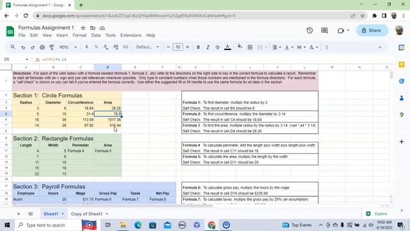Viewport: 410px width, 231px height.
Task: Open the Edit menu
Action: pyautogui.click(x=34, y=35)
